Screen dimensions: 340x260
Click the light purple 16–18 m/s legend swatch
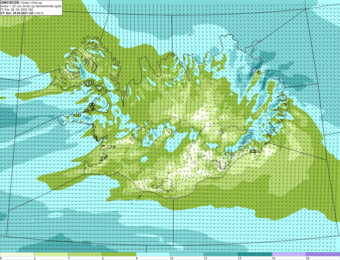coord(289,254)
